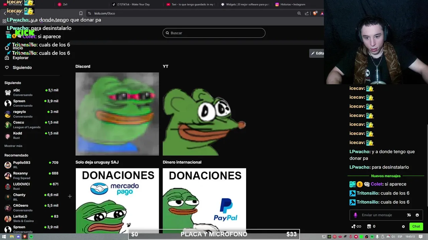
Task: Click the NVIDIA tray icon
Action: point(329,237)
